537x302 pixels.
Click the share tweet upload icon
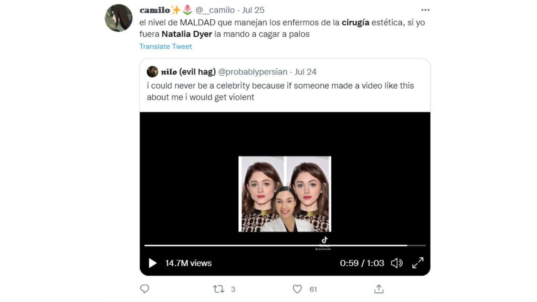pos(379,289)
